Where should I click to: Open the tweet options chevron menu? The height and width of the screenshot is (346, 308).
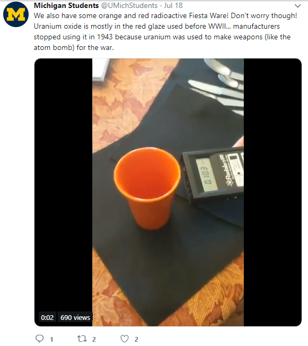click(297, 6)
